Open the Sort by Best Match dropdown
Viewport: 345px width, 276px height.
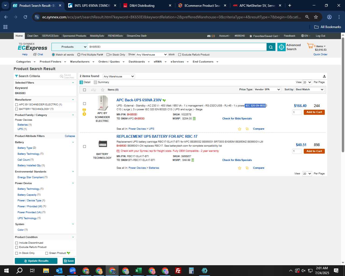click(x=310, y=89)
